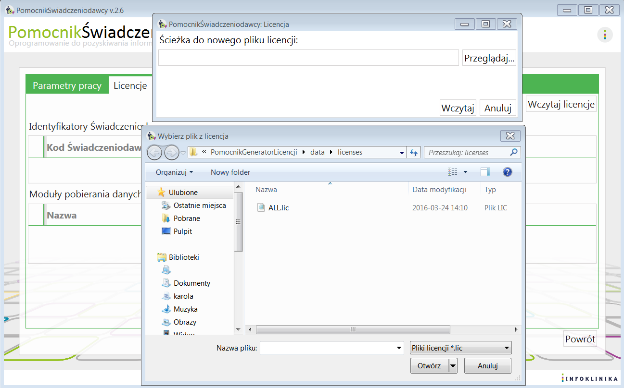This screenshot has width=624, height=388.
Task: Open the view options dropdown arrow
Action: click(465, 172)
